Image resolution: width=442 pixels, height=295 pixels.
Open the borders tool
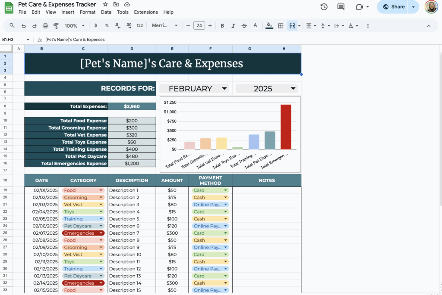(281, 25)
